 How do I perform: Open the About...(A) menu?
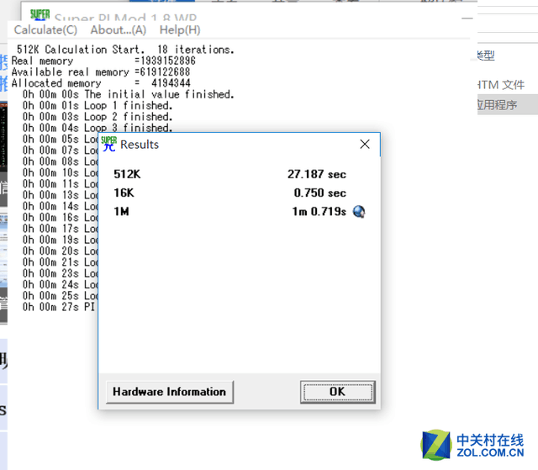[118, 30]
